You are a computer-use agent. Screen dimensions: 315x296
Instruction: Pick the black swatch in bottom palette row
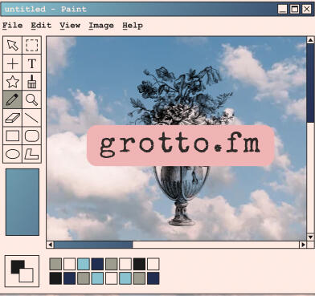(x=55, y=278)
